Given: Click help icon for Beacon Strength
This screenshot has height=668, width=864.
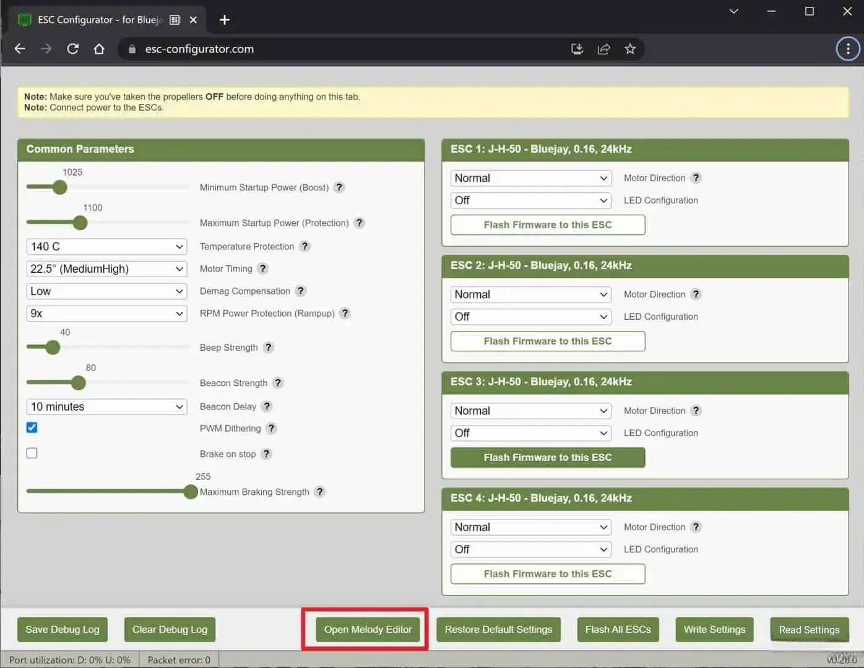Looking at the screenshot, I should tap(278, 383).
